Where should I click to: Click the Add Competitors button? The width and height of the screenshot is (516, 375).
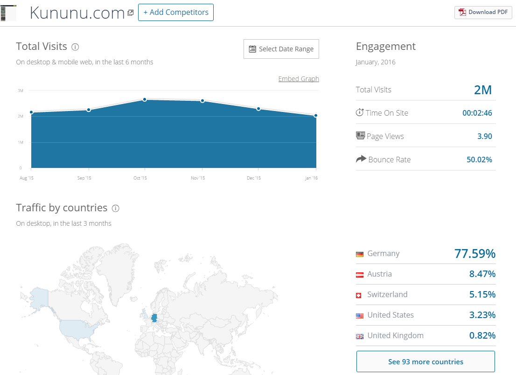point(175,12)
